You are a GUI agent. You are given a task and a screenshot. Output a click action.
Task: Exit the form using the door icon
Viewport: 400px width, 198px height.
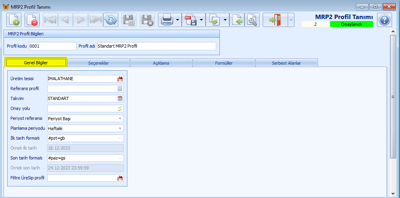275,20
